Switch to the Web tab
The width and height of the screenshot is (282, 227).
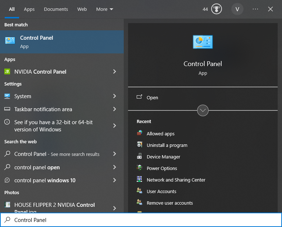click(x=82, y=9)
